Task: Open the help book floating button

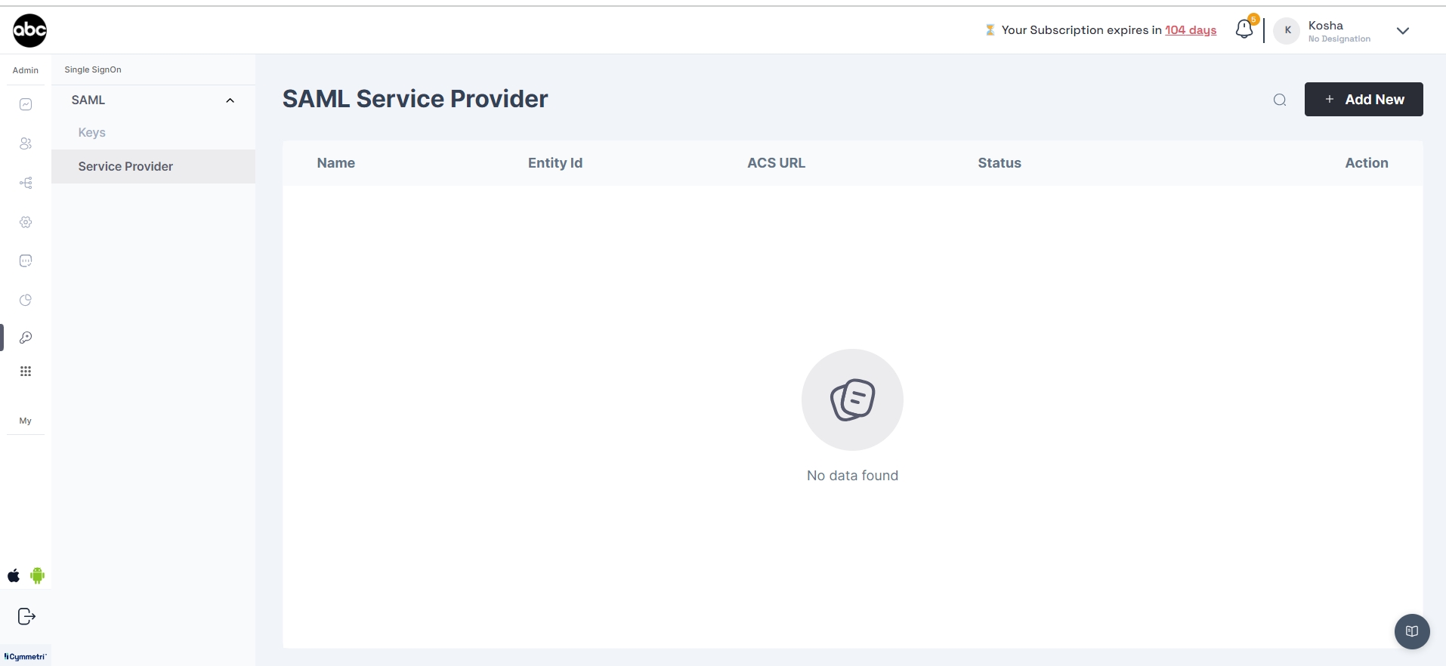Action: coord(1411,631)
